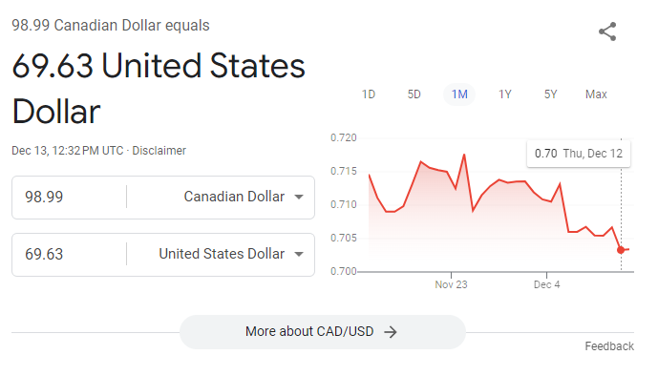Image resolution: width=658 pixels, height=376 pixels.
Task: Switch chart to 1Y range
Action: tap(505, 94)
